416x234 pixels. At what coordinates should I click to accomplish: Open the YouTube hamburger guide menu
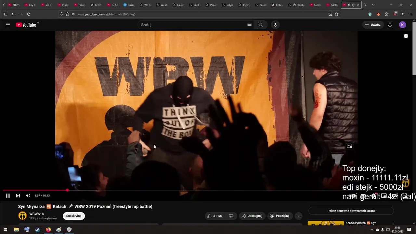point(8,25)
